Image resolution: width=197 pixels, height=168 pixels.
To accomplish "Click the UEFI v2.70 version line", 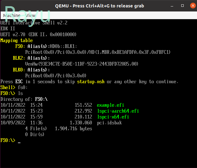I will (38, 35).
